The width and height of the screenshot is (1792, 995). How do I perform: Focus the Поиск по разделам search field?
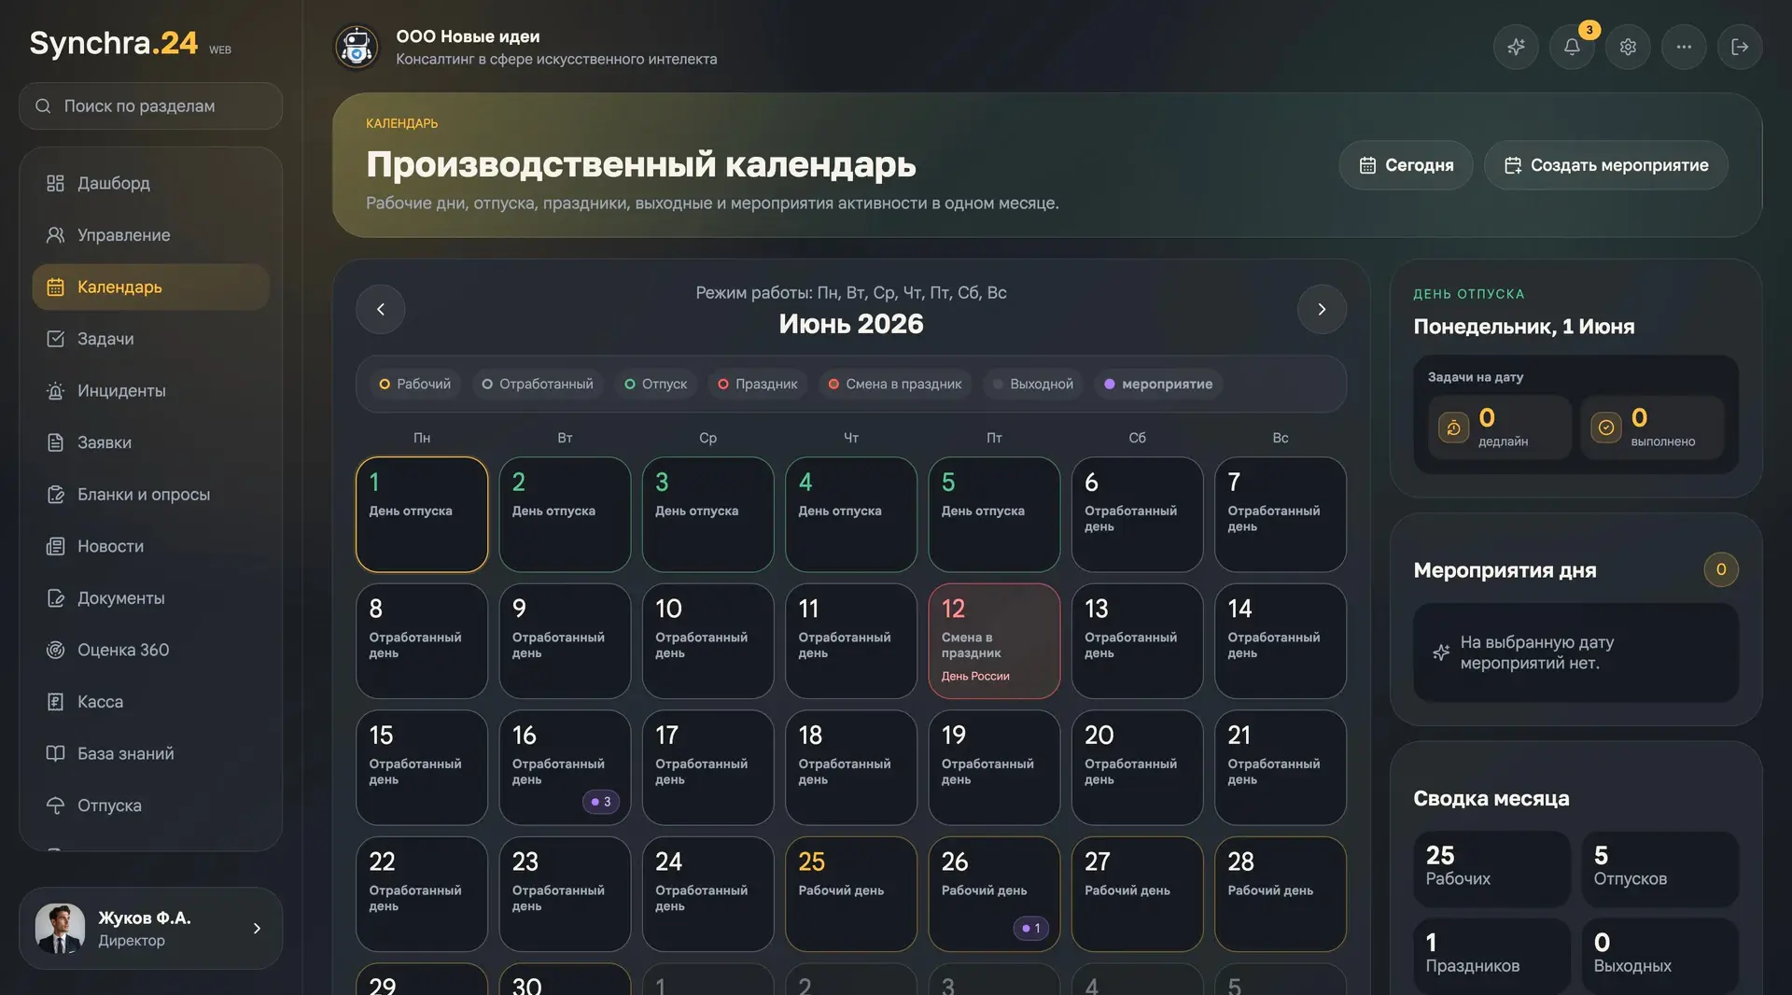151,106
